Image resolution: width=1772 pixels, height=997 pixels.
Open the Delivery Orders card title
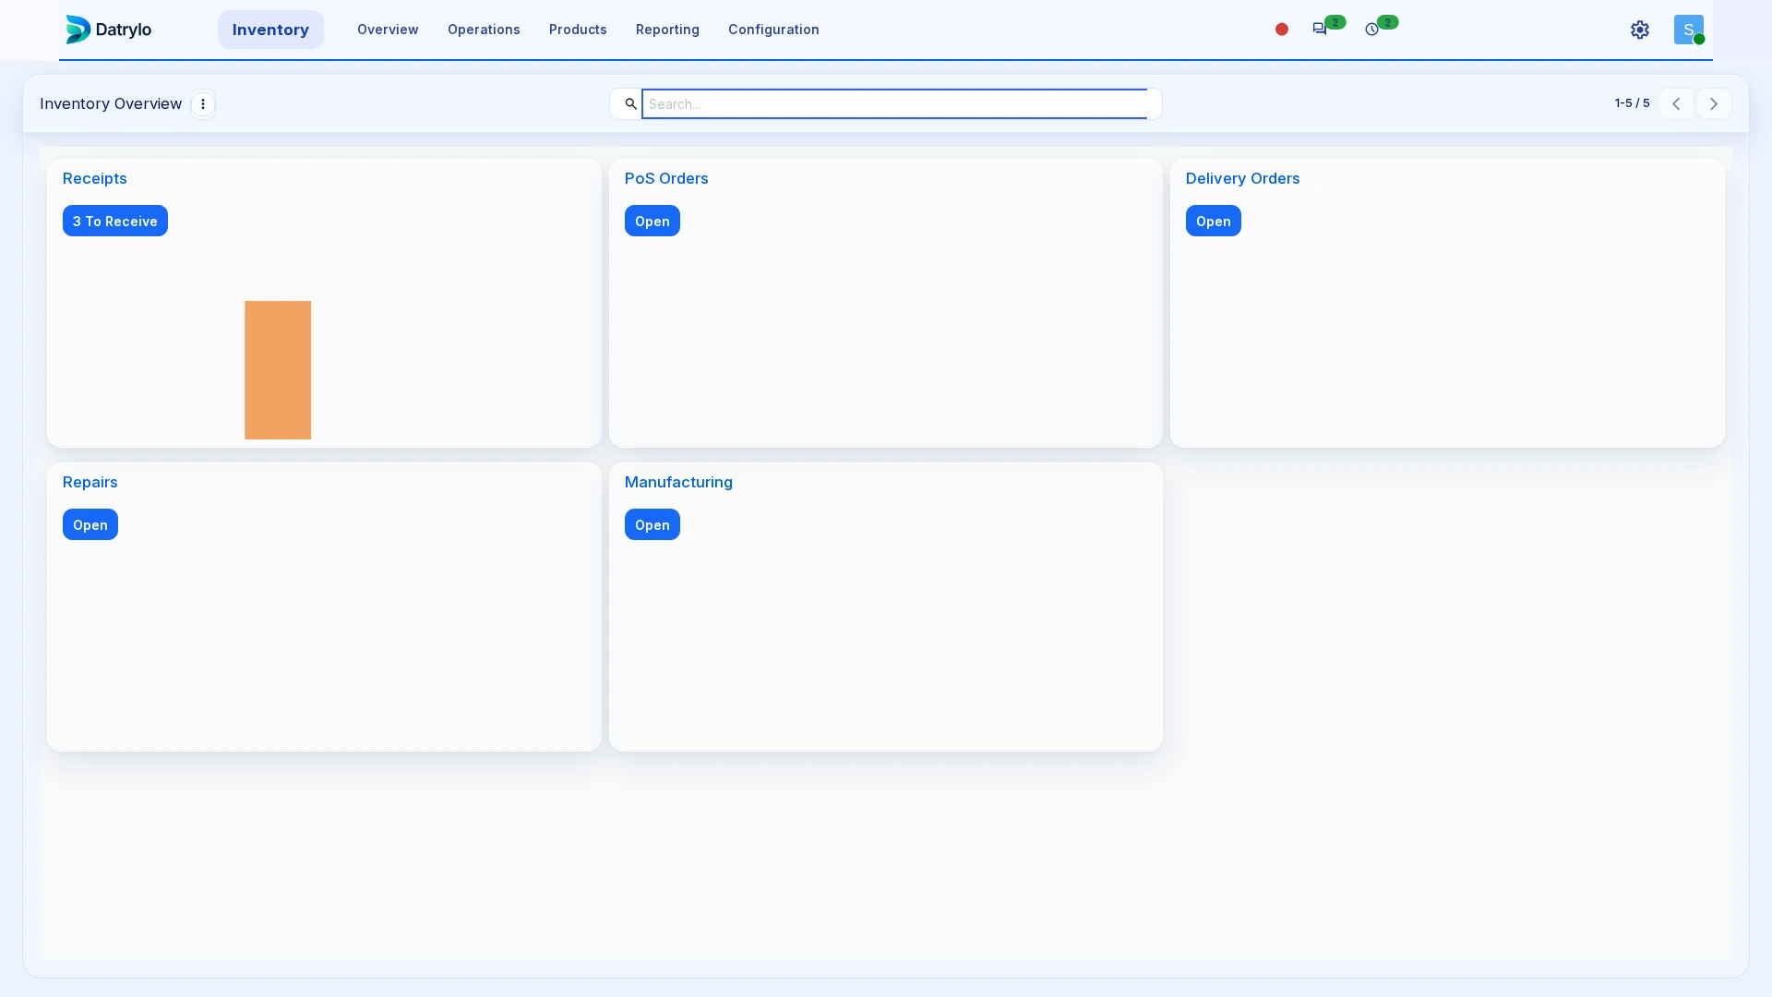pos(1242,178)
